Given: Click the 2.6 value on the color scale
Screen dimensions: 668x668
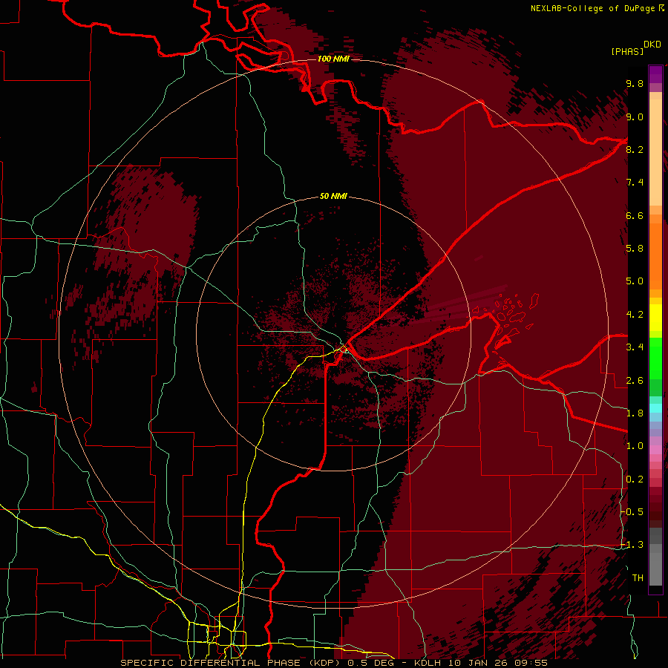Looking at the screenshot, I should coord(635,381).
